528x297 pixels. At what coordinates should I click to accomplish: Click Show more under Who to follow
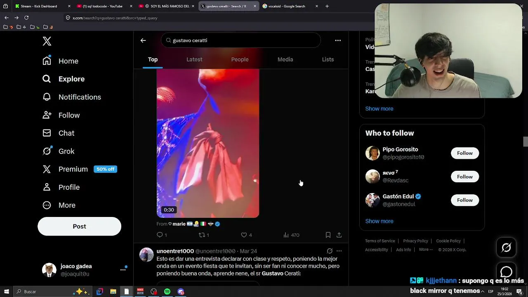(379, 221)
